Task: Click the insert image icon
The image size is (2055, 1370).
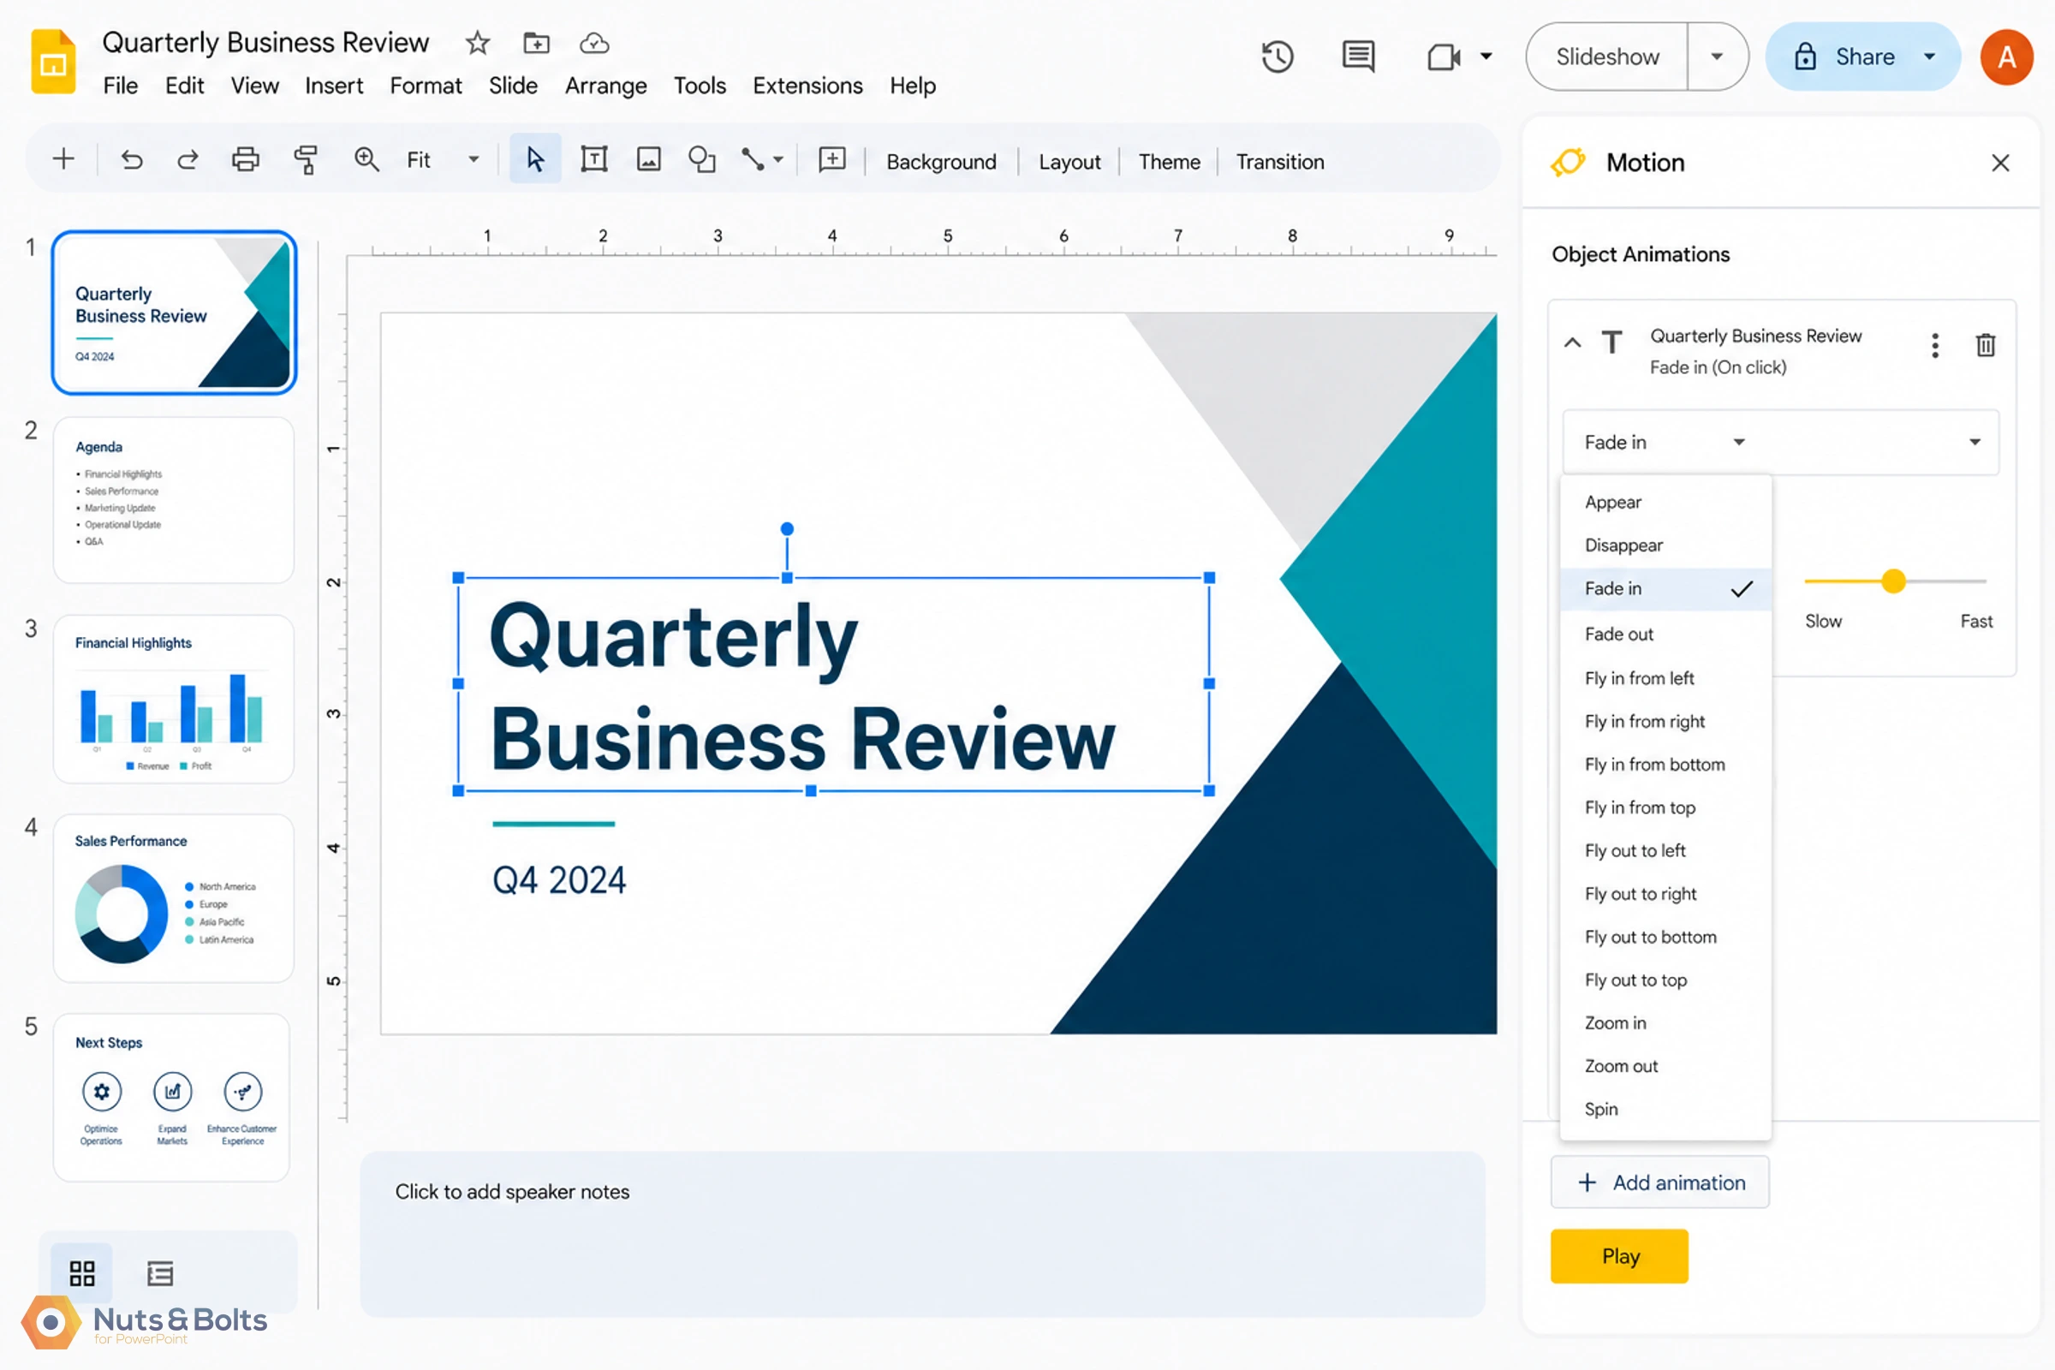Action: pyautogui.click(x=648, y=160)
